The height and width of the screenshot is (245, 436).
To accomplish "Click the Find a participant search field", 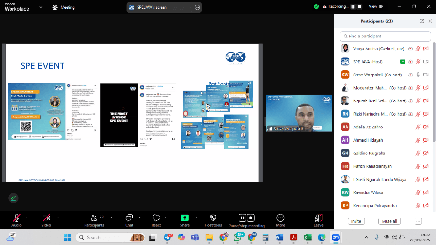I will 385,36.
